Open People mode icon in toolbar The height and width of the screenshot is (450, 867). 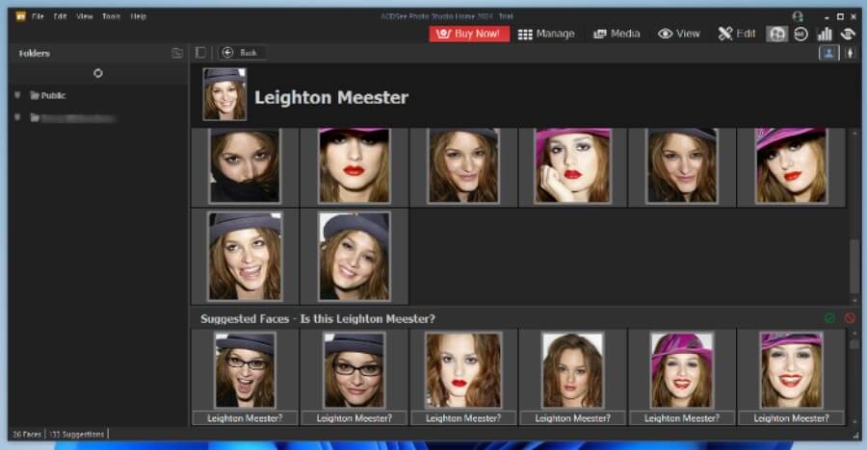pyautogui.click(x=776, y=34)
